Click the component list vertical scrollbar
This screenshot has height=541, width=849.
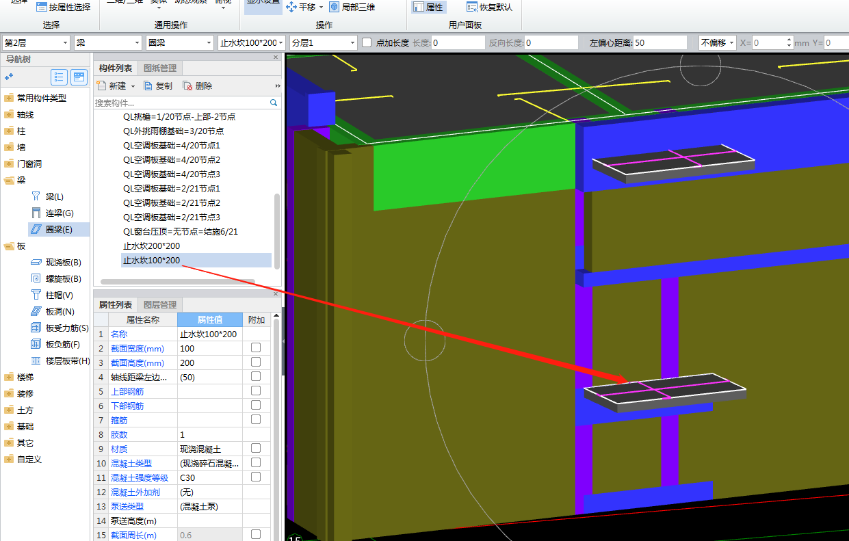pyautogui.click(x=277, y=230)
